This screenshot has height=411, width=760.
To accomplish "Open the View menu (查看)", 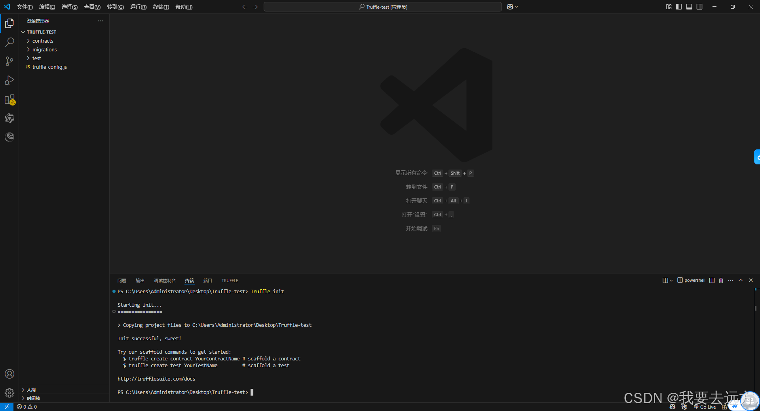I will (x=92, y=7).
